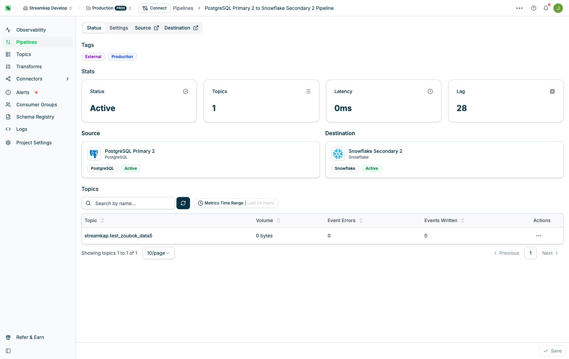Switch to the Status tab
Screen dimensions: 569x359
pyautogui.click(x=94, y=28)
